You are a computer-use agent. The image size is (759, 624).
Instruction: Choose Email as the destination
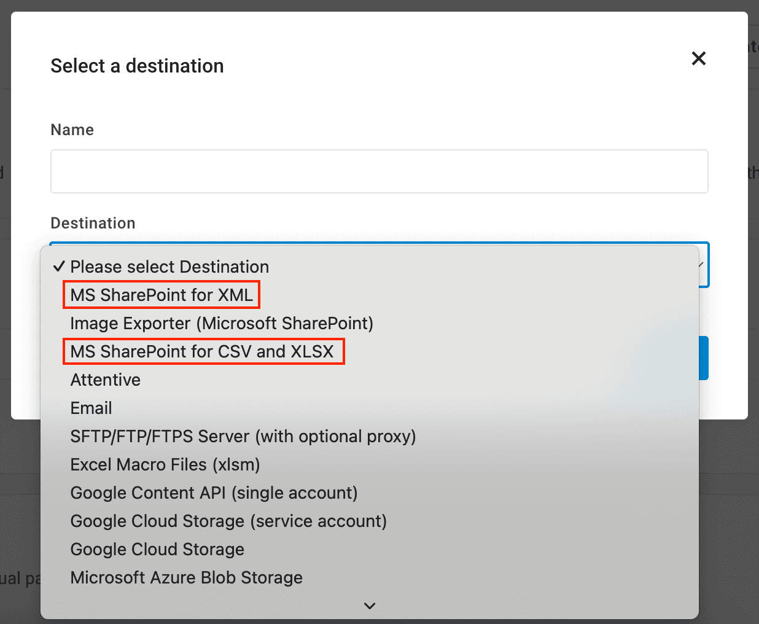pos(91,408)
